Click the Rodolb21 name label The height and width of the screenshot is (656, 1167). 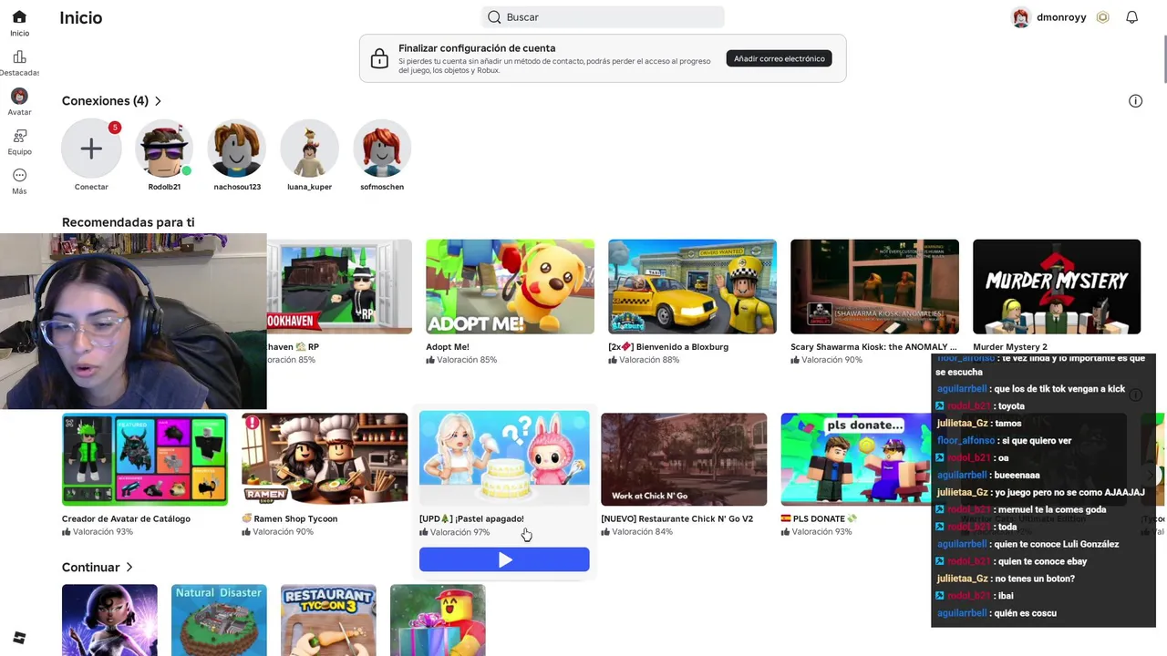coord(164,187)
